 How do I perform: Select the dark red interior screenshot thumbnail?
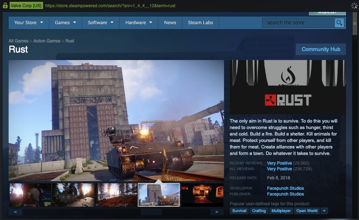202,195
